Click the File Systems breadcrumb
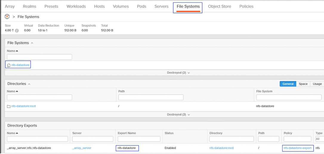This screenshot has width=324, height=154. coord(28,17)
